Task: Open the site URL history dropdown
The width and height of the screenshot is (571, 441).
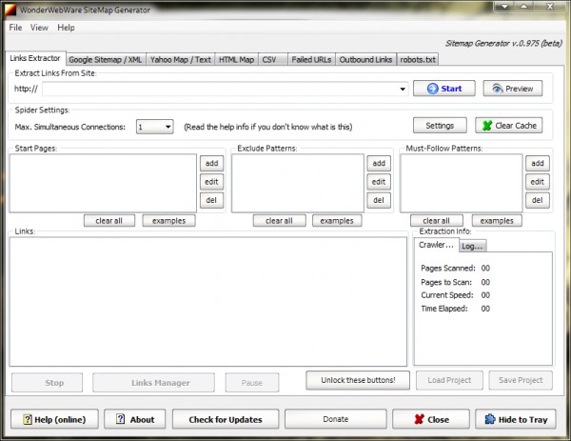Action: click(x=403, y=89)
